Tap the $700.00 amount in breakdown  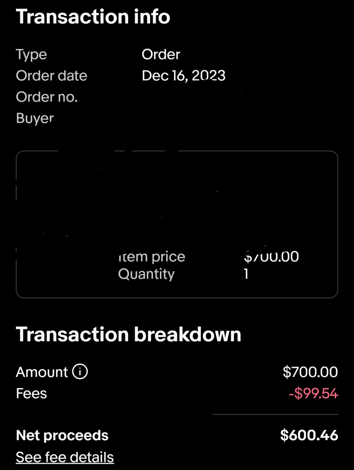pyautogui.click(x=310, y=372)
